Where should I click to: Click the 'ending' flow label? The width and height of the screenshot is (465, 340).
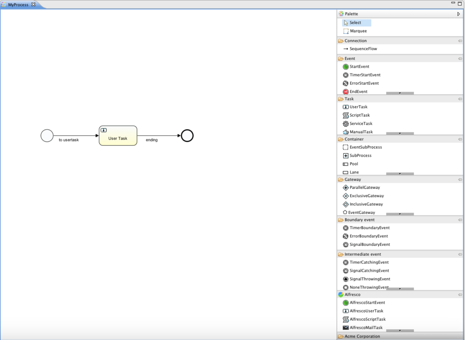pyautogui.click(x=151, y=140)
